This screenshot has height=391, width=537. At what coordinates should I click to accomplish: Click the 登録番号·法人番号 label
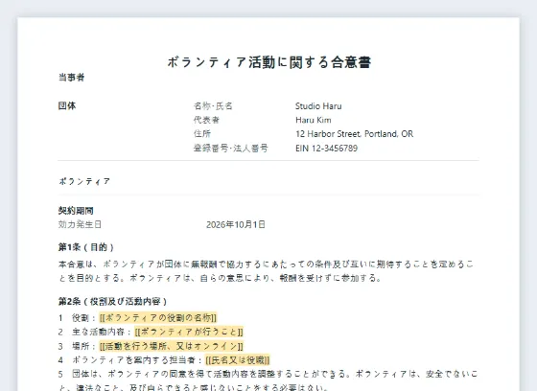click(230, 149)
